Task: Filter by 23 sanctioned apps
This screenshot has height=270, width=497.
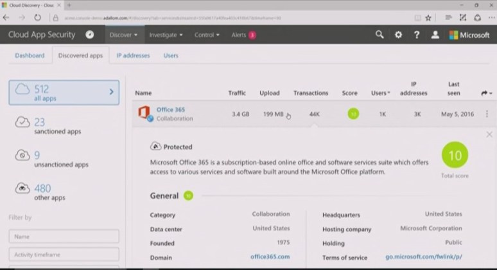Action: coord(48,125)
